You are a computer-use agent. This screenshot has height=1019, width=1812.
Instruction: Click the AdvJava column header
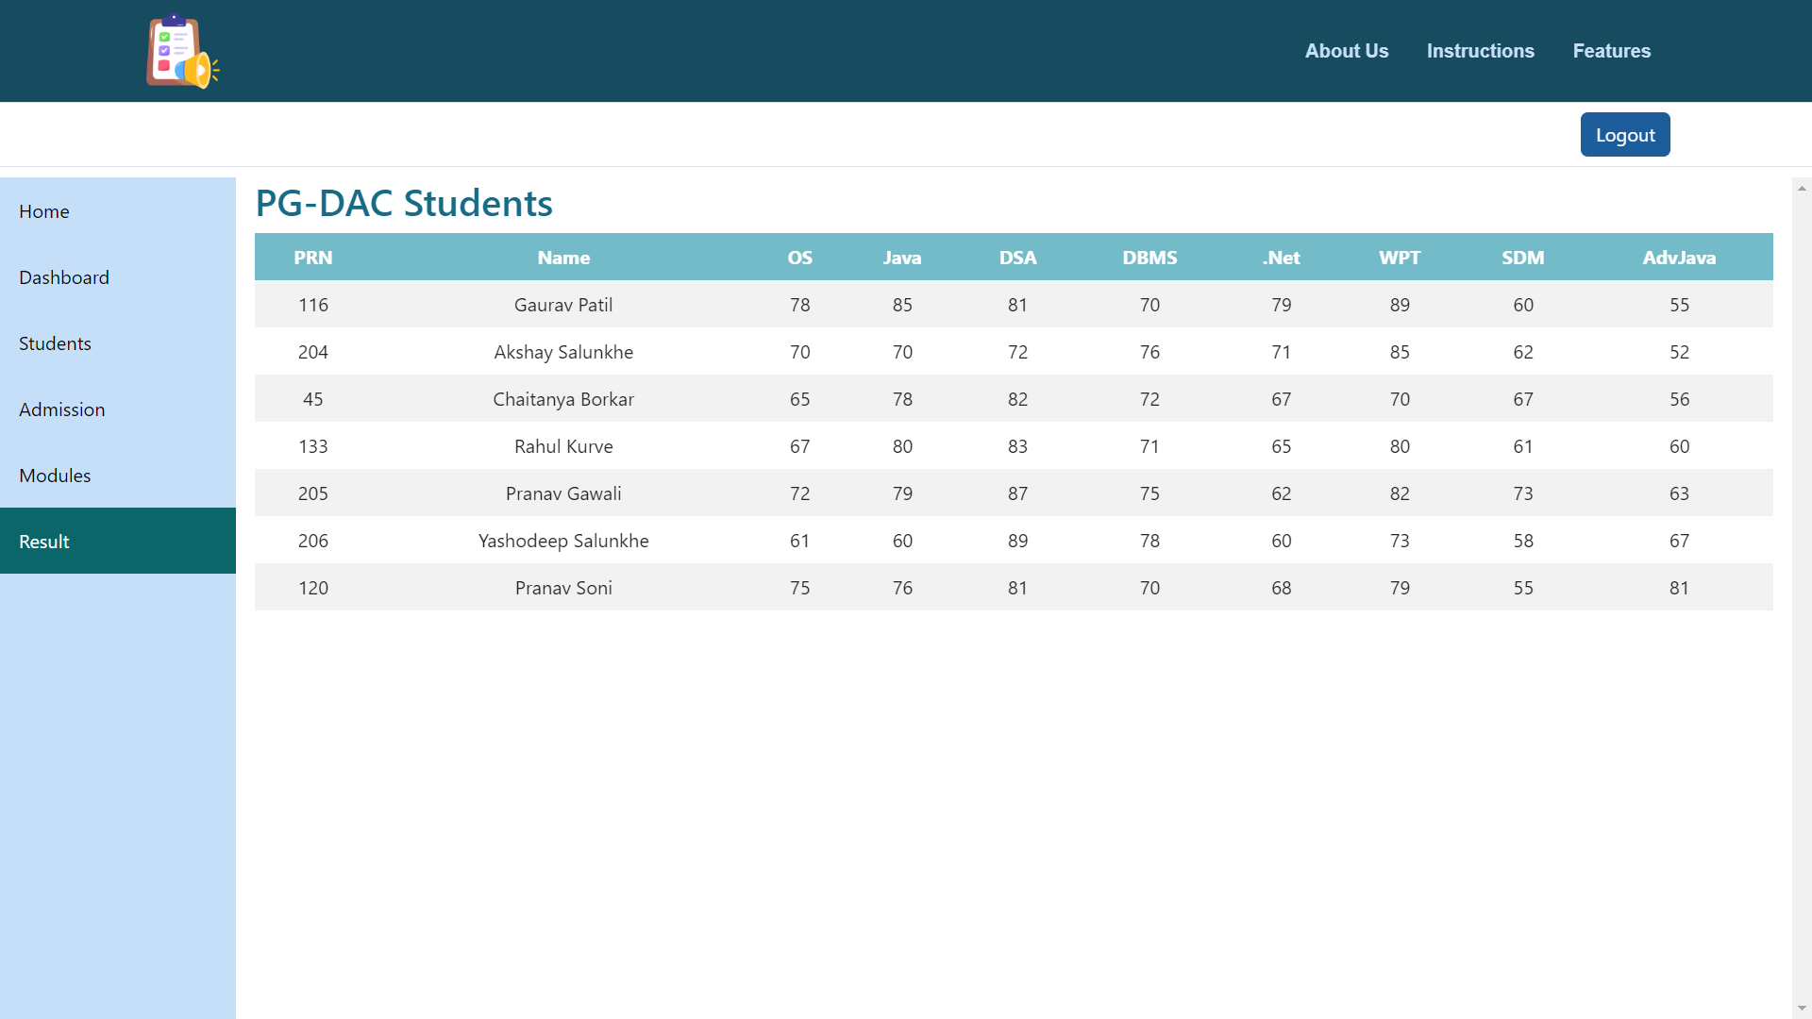(x=1678, y=258)
